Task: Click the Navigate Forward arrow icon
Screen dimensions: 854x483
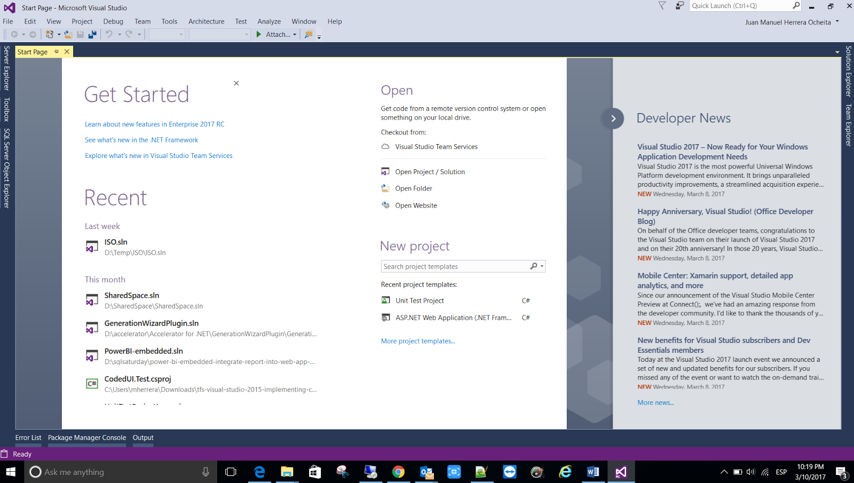Action: 32,34
